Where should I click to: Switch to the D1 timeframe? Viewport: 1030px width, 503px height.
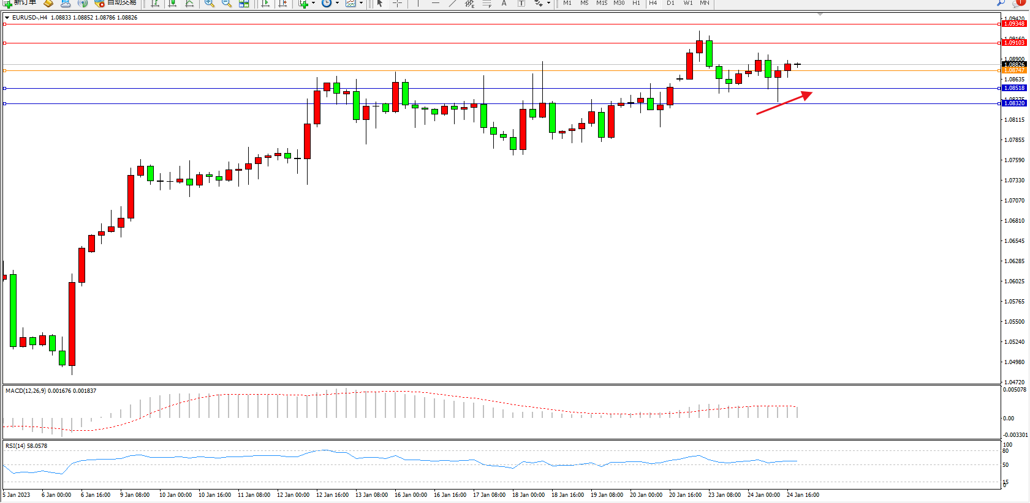pos(670,3)
